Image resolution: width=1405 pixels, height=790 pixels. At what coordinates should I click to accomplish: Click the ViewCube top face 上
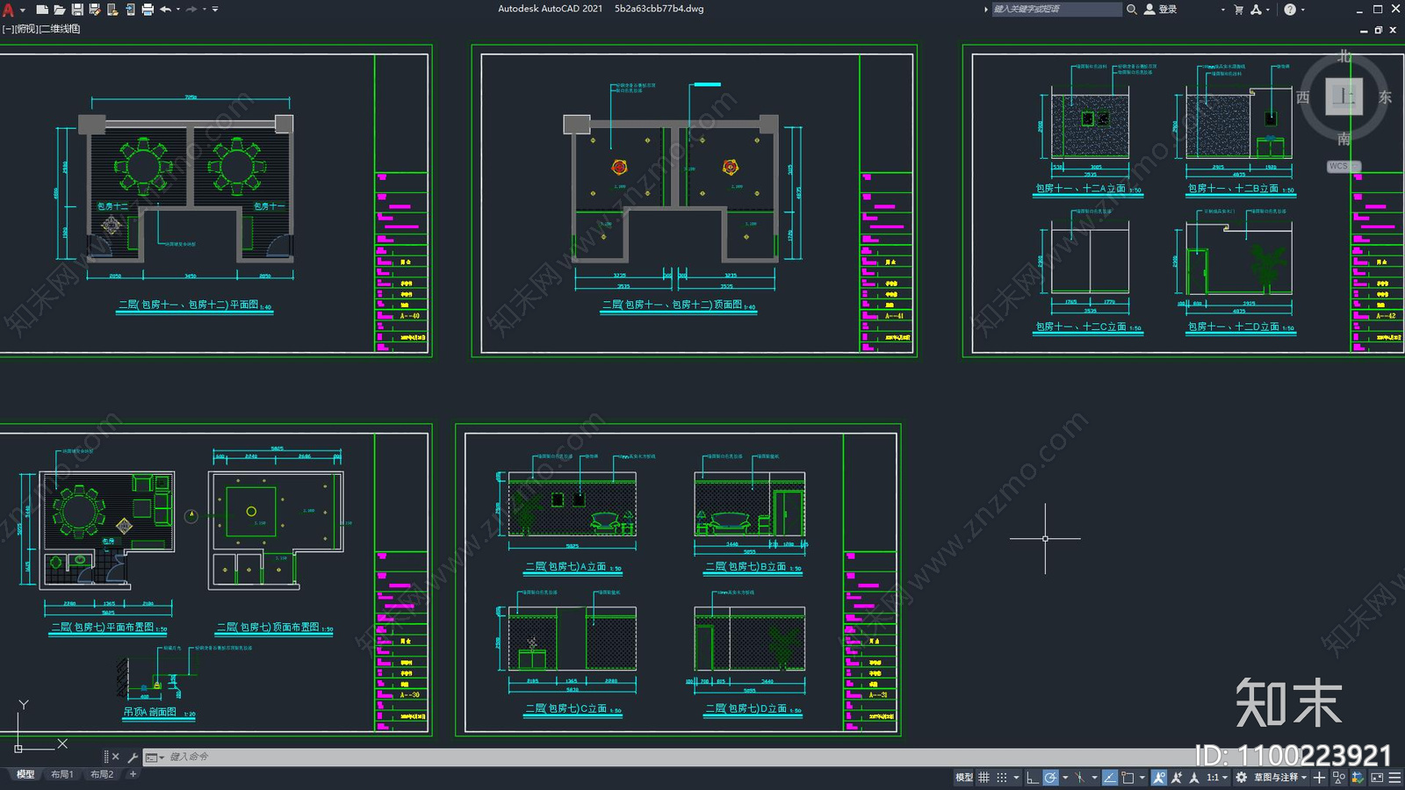click(x=1344, y=97)
